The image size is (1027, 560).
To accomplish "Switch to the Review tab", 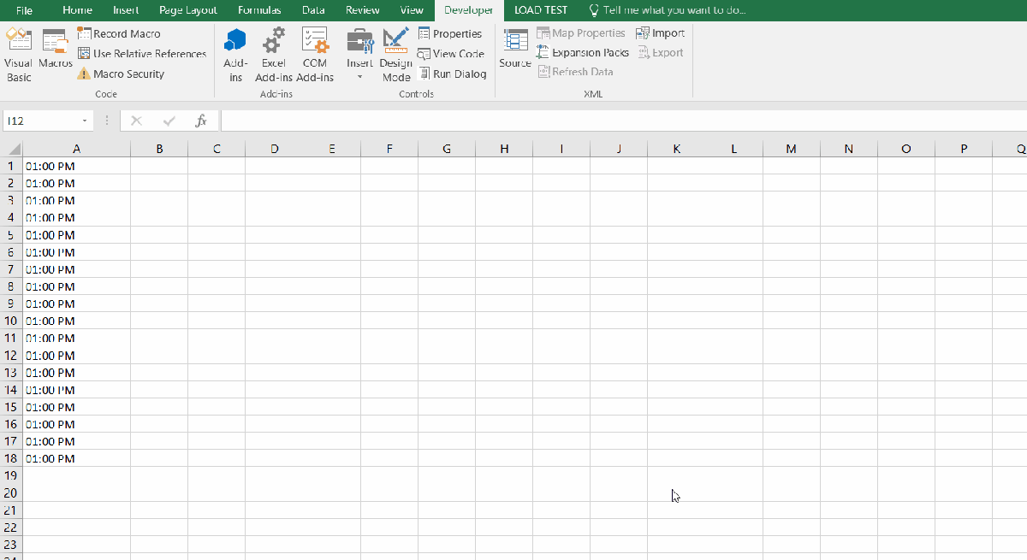I will click(363, 10).
